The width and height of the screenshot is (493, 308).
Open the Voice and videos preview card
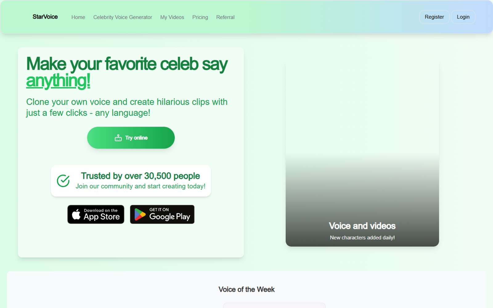coord(362,153)
